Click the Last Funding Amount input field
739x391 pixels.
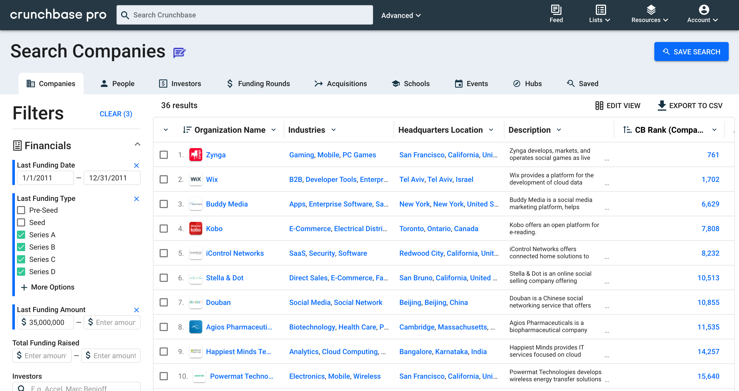tap(46, 322)
